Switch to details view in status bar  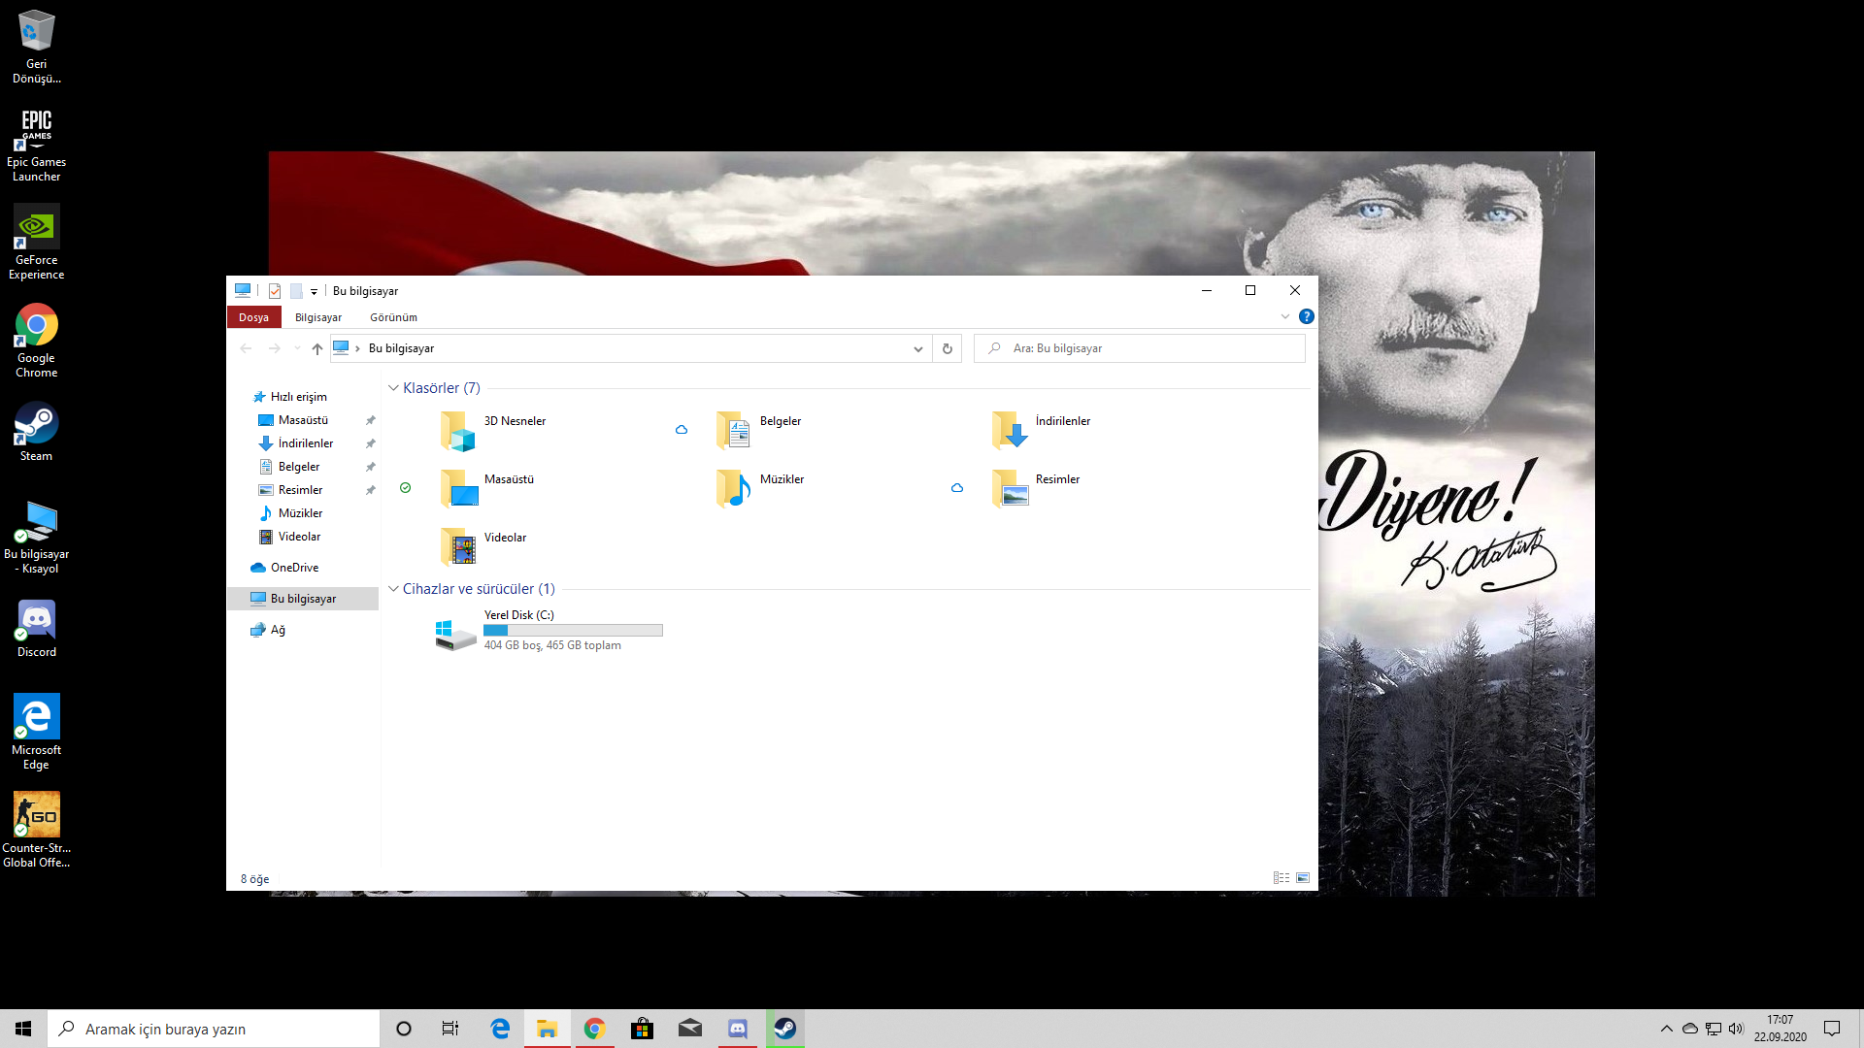pyautogui.click(x=1281, y=878)
